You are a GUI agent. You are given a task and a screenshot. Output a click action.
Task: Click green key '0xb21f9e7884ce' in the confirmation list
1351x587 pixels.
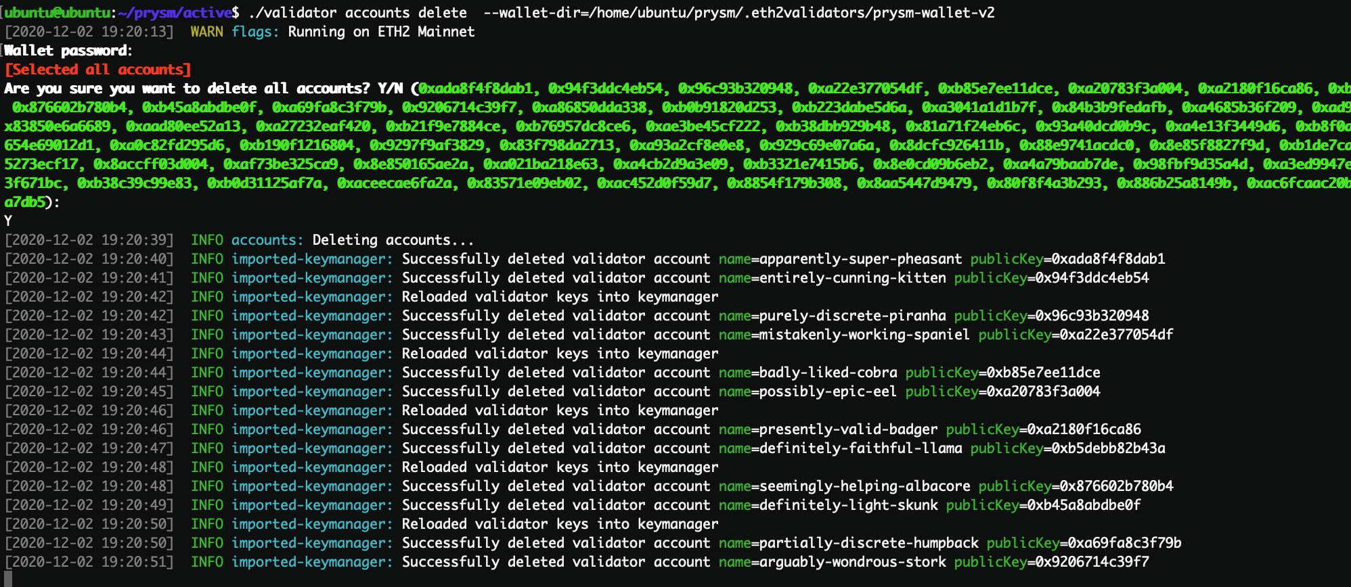[443, 126]
